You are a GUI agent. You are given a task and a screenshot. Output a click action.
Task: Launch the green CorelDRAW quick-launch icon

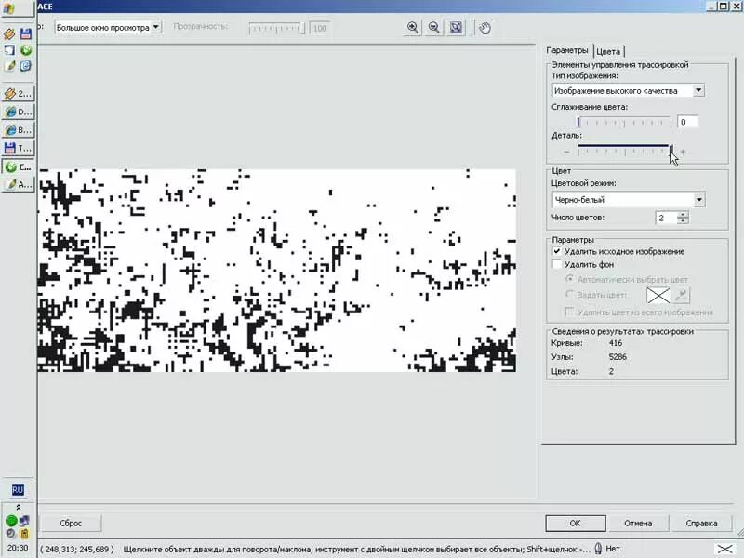26,50
